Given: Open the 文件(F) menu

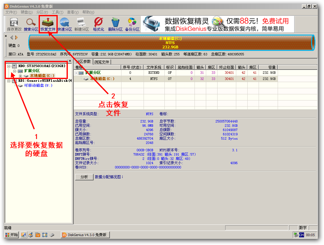Looking at the screenshot, I should point(11,12).
